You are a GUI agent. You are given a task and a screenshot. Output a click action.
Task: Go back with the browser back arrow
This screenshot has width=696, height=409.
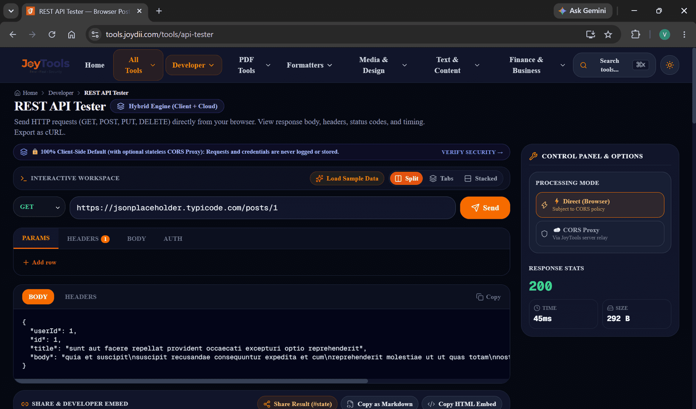pos(13,34)
